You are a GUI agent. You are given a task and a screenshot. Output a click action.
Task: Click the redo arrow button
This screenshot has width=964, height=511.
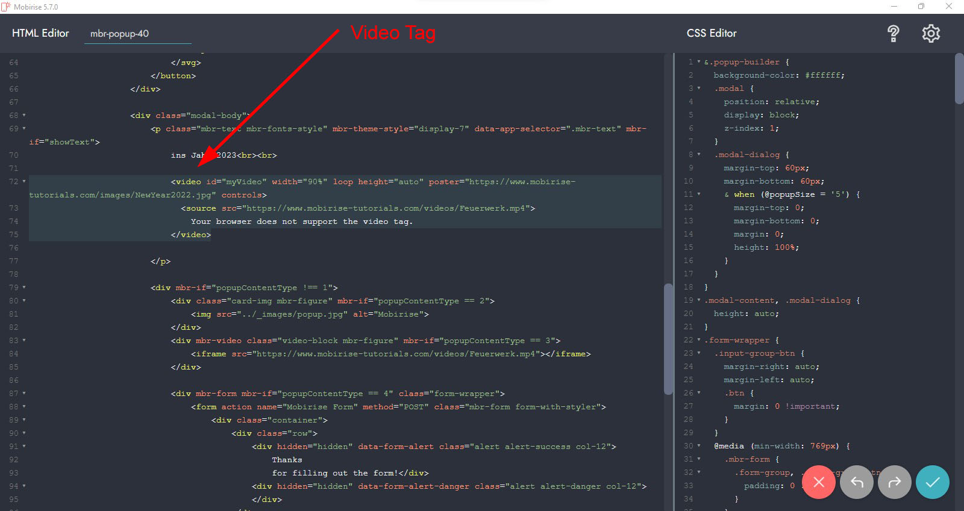tap(894, 482)
